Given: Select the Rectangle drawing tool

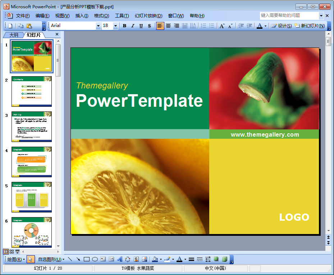Looking at the screenshot, I should click(x=87, y=259).
